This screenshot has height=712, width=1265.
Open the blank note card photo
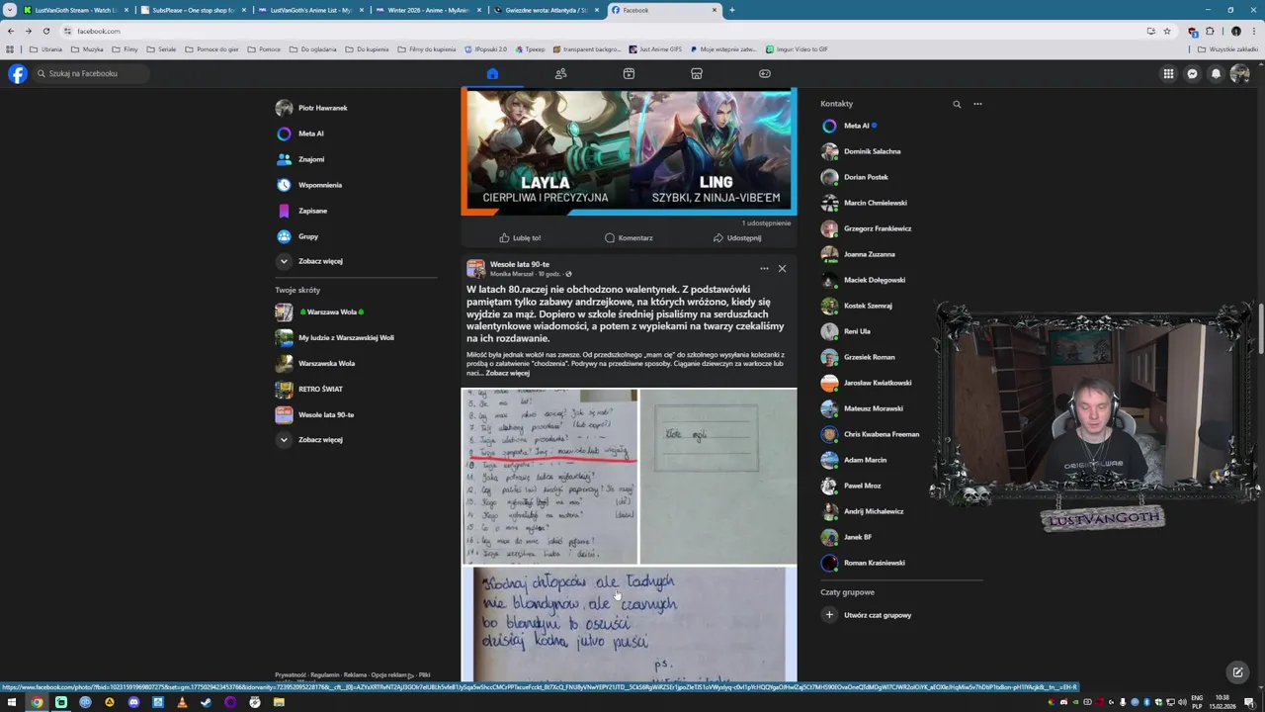point(718,477)
